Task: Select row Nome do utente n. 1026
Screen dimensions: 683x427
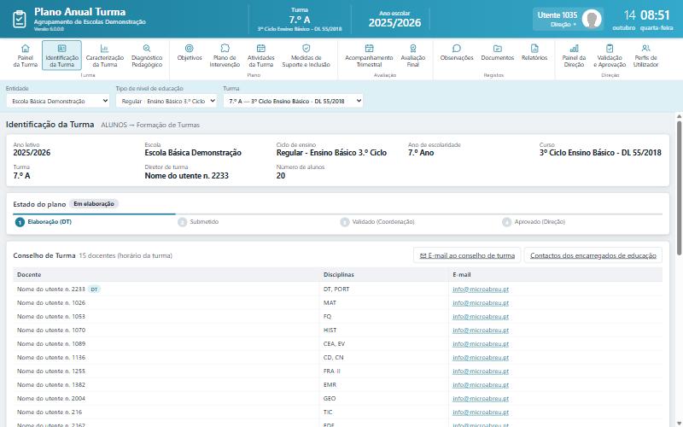Action: point(337,303)
